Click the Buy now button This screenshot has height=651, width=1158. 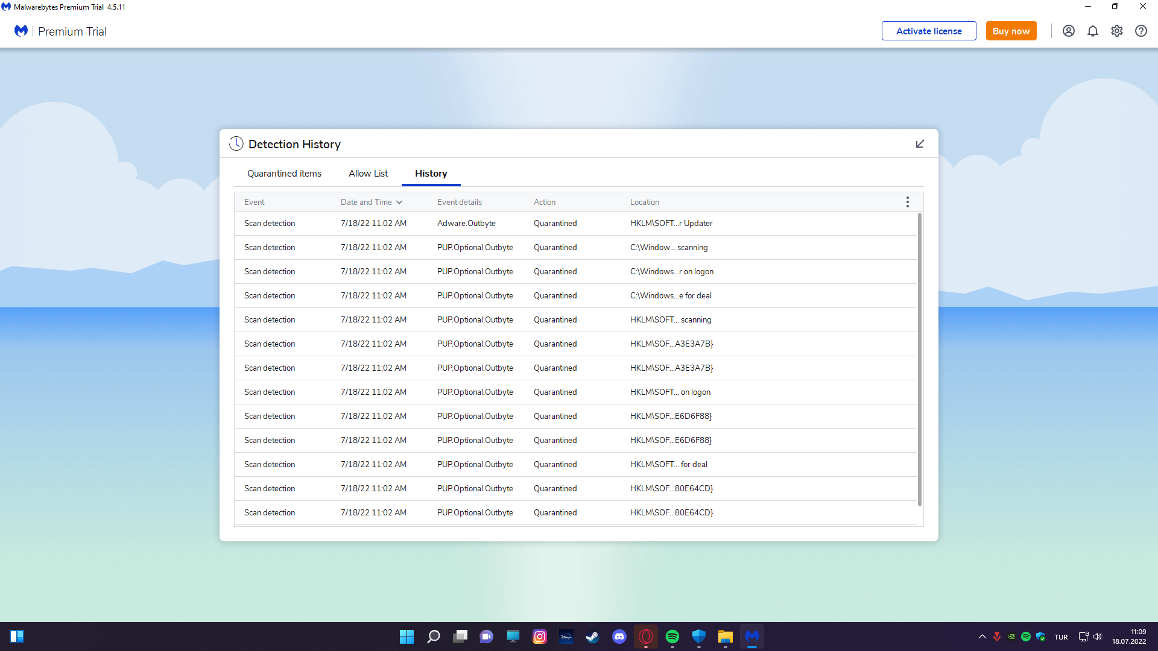point(1011,31)
